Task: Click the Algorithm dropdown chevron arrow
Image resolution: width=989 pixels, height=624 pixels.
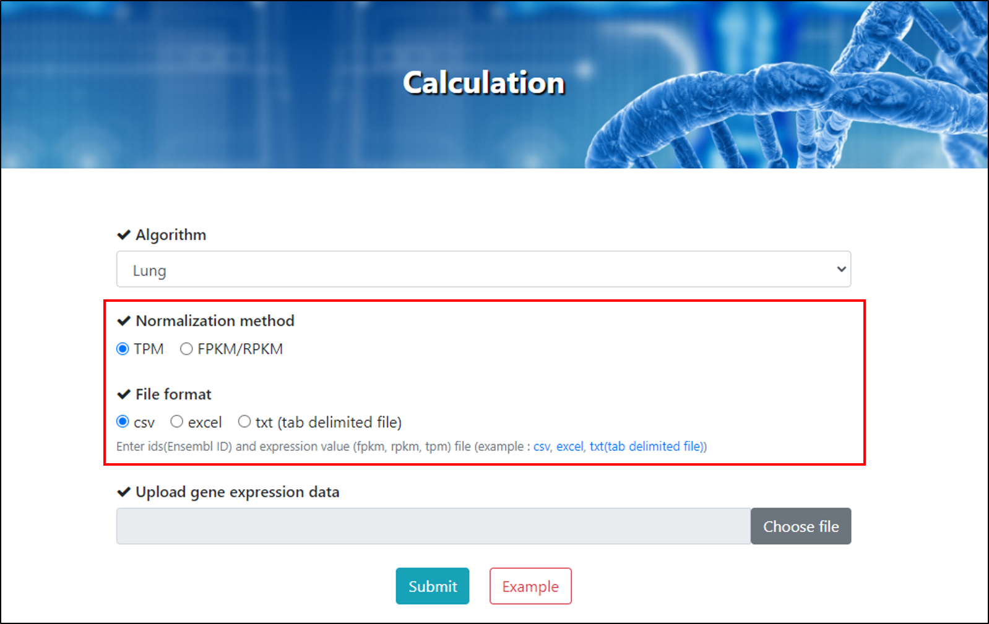Action: click(x=841, y=269)
